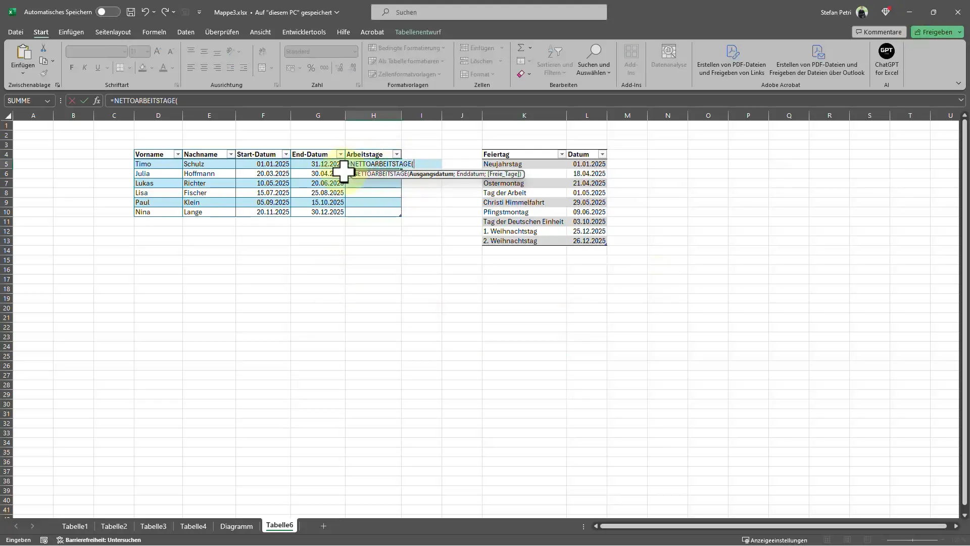The image size is (970, 546).
Task: Select the cell with Neujahrstag
Action: [524, 164]
